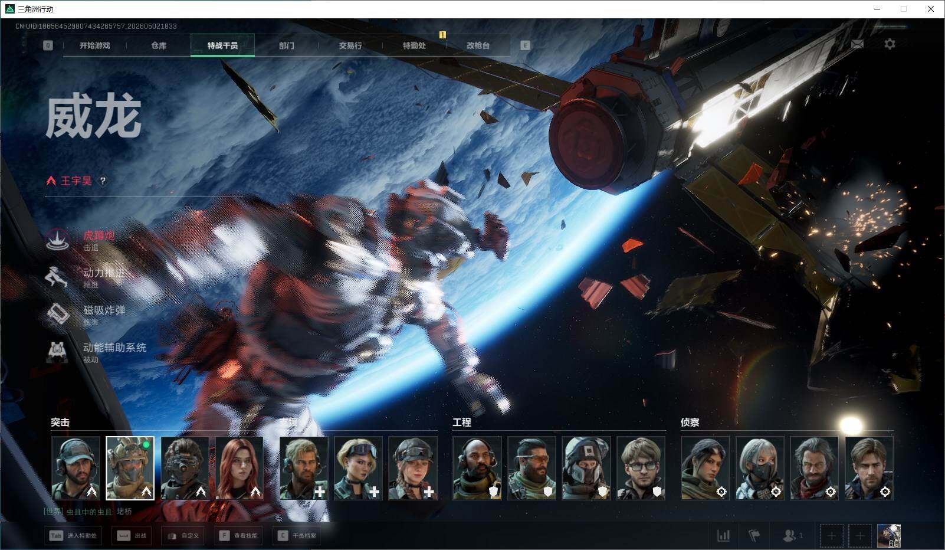Screen dimensions: 945x550
Task: Open the 自定义 customize button
Action: click(x=183, y=536)
